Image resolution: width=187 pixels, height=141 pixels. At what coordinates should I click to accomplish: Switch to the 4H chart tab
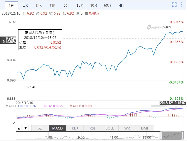(x=121, y=5)
